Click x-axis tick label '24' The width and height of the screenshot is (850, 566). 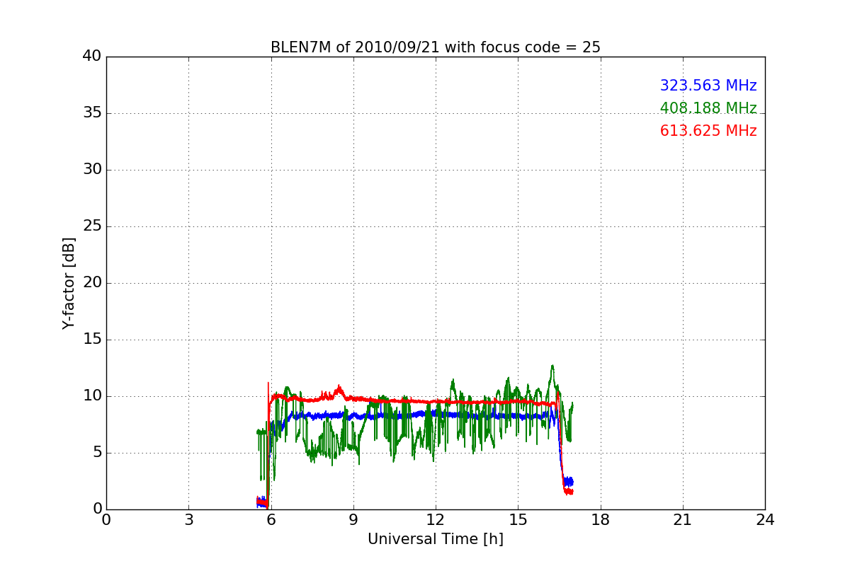[x=765, y=520]
